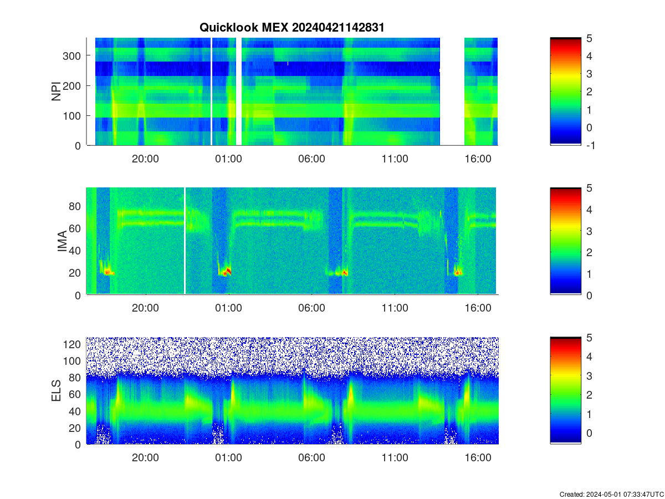Select the IMA y-axis label
Viewport: 665px width, 499px height.
62,241
